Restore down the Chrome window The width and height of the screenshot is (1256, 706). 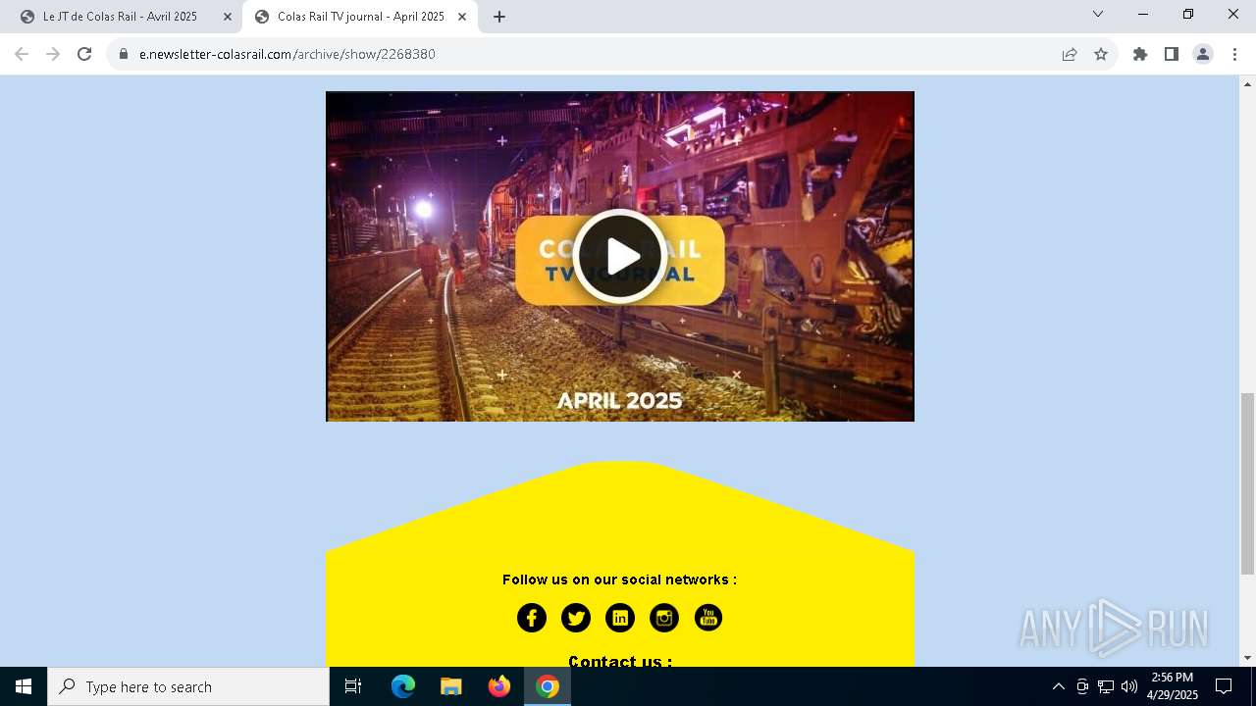(1188, 15)
